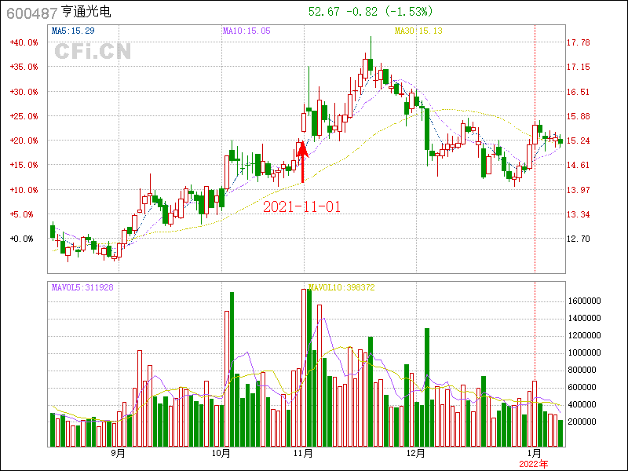The image size is (628, 471).
Task: Click the 10月 date axis label
Action: [x=221, y=454]
